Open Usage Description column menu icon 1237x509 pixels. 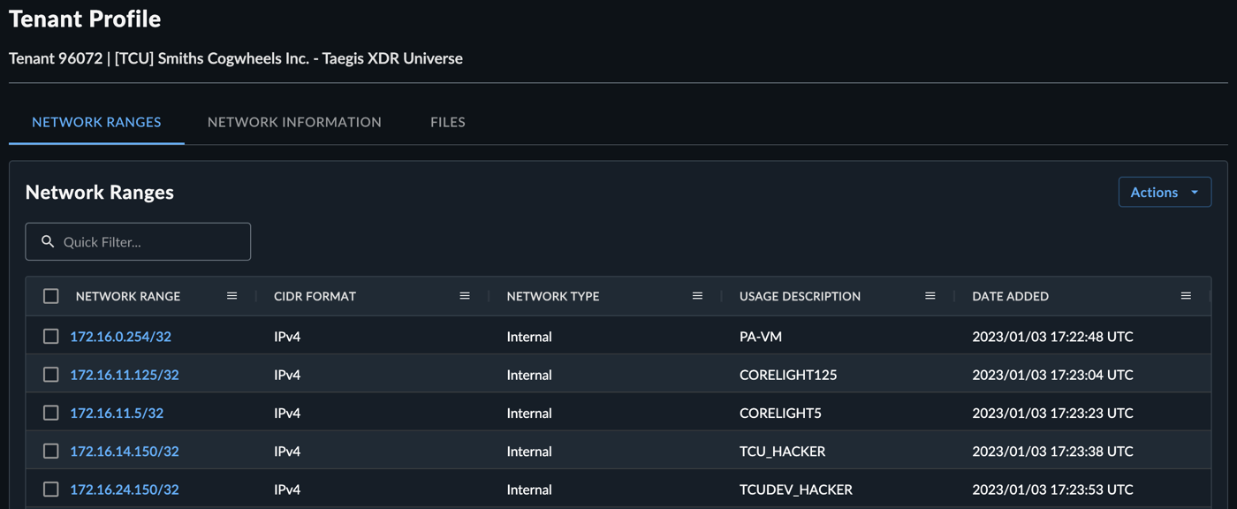(x=930, y=296)
